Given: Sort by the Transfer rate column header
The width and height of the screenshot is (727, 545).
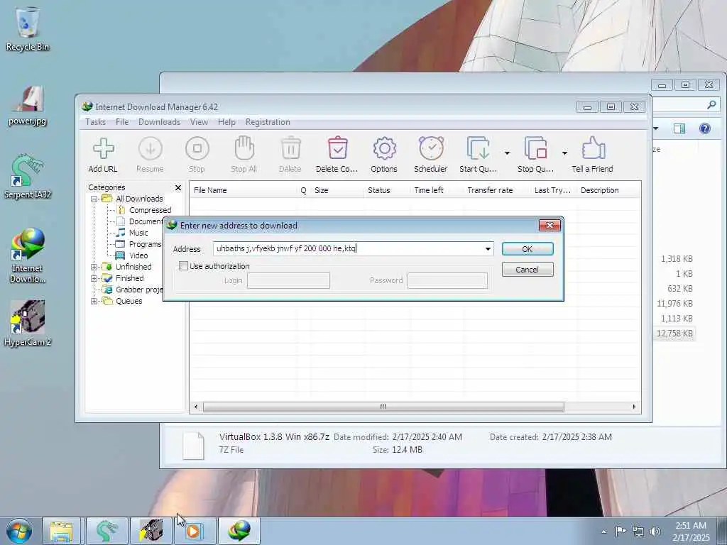Looking at the screenshot, I should 497,190.
